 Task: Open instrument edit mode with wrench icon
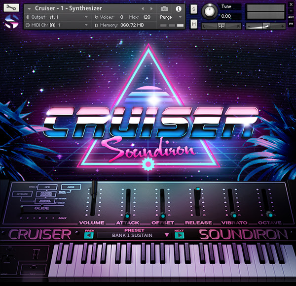click(11, 8)
